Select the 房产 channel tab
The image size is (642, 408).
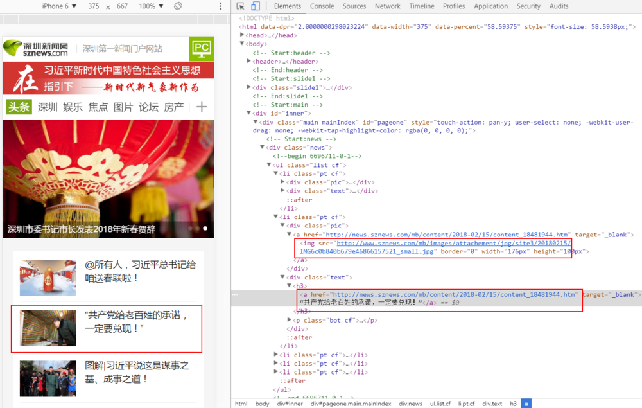[x=173, y=107]
